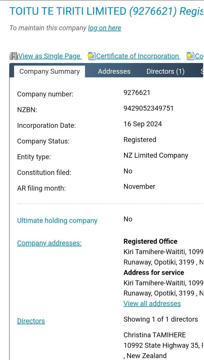Select the Company Summary tab
204x360 pixels.
[x=50, y=71]
